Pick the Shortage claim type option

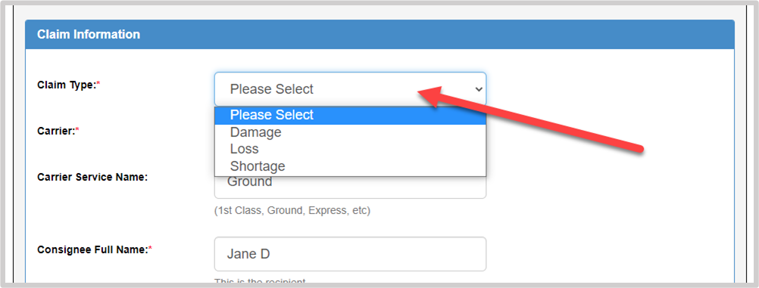pyautogui.click(x=350, y=166)
